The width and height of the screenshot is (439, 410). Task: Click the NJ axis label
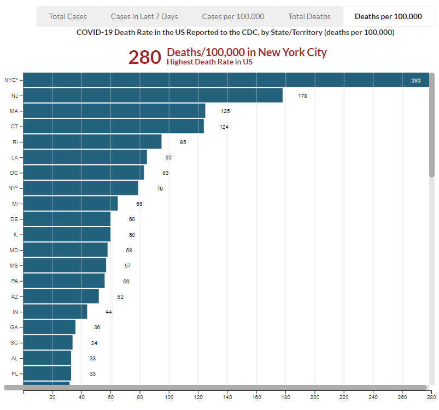15,96
